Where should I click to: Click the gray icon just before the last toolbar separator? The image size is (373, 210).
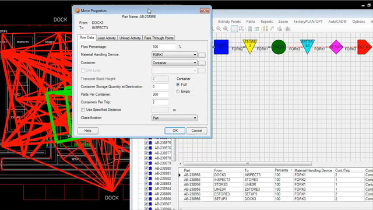pyautogui.click(x=280, y=29)
